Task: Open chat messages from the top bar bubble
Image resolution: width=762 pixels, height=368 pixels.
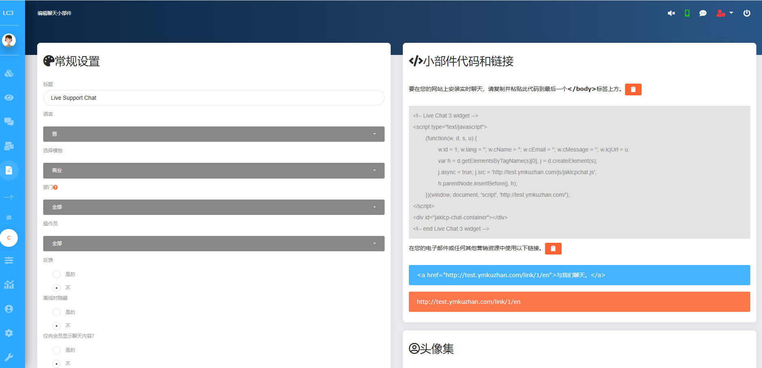Action: click(703, 13)
